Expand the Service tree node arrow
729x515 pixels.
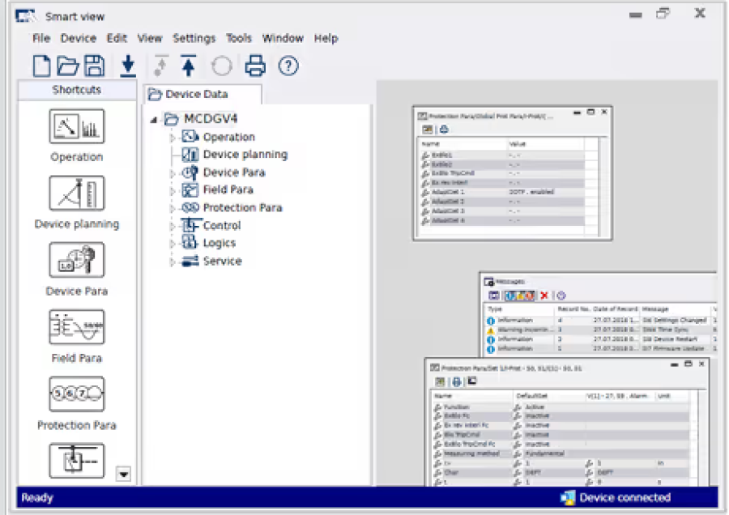tap(172, 262)
